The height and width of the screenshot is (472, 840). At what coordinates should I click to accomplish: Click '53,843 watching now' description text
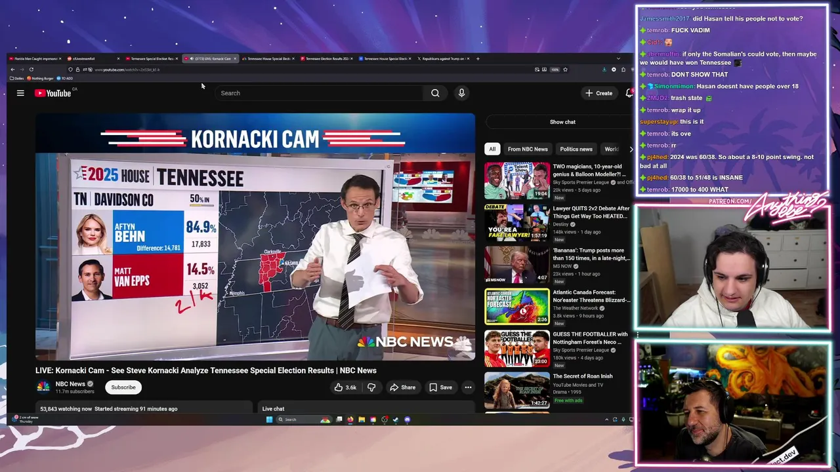66,409
